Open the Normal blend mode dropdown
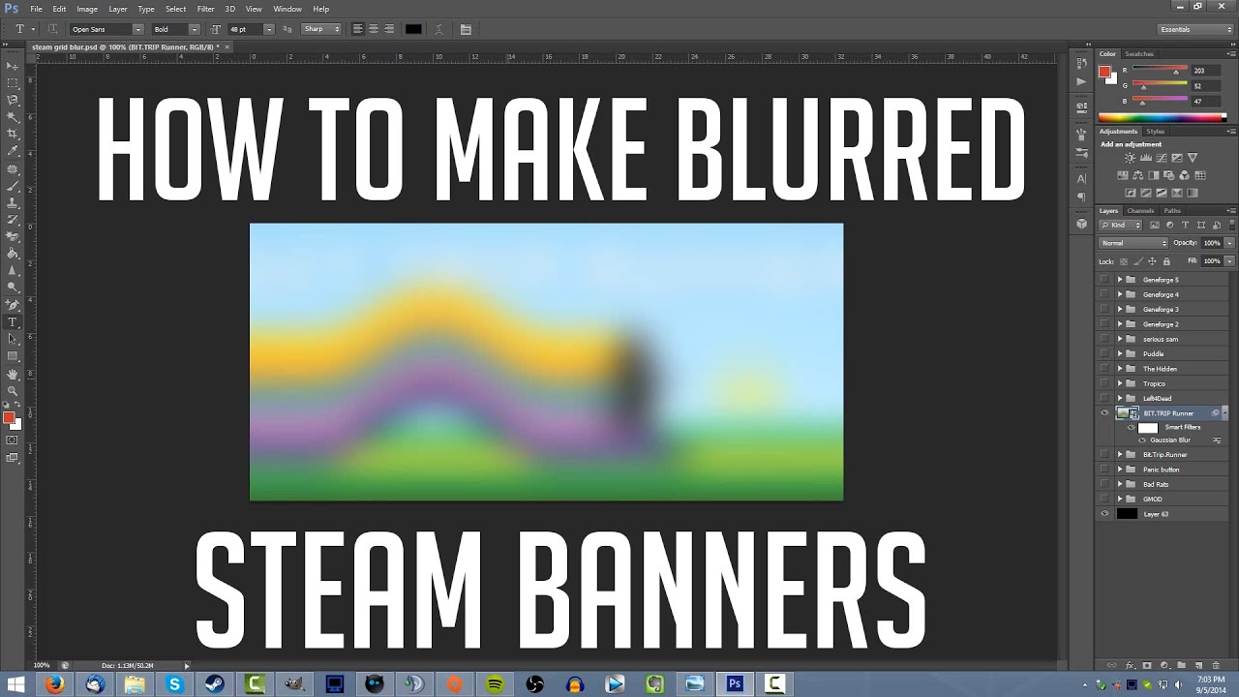The width and height of the screenshot is (1239, 697). (1133, 243)
